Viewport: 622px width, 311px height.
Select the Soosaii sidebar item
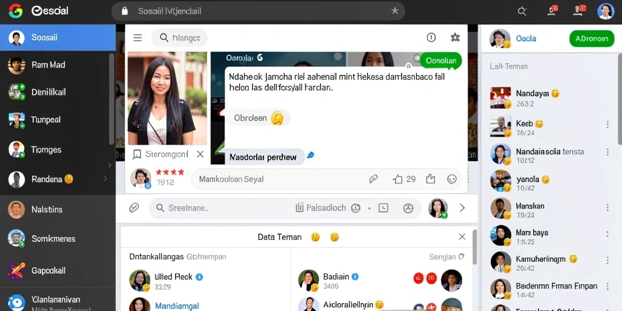58,38
